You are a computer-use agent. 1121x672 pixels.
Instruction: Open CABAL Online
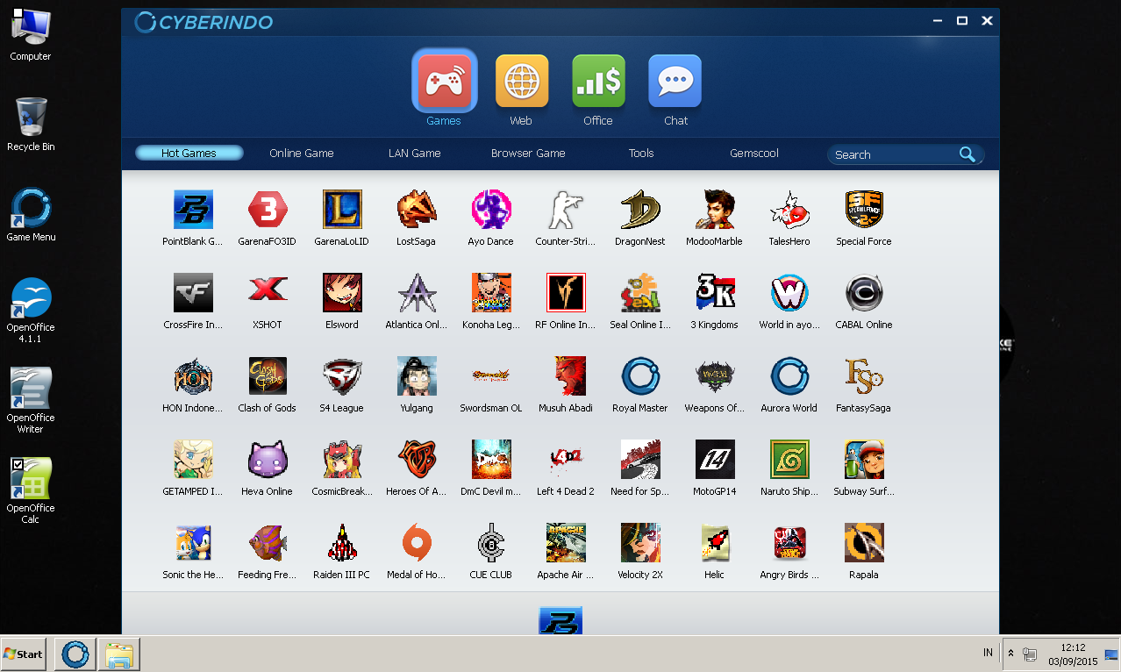[863, 292]
